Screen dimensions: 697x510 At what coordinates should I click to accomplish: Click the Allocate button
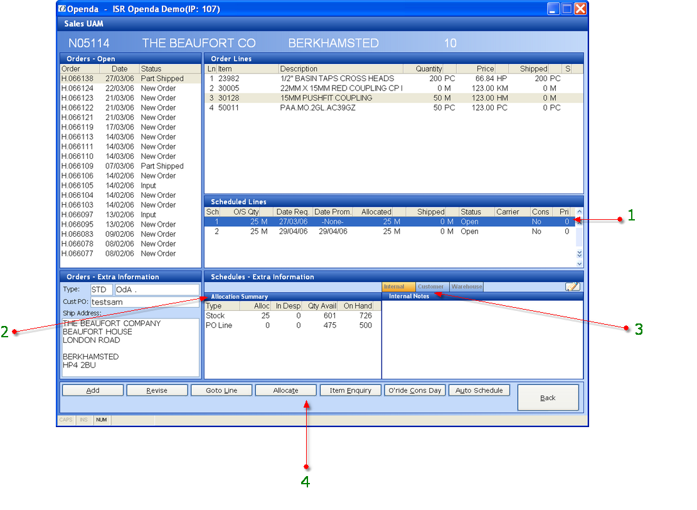(x=286, y=390)
